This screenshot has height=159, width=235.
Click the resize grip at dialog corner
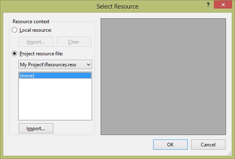229,153
